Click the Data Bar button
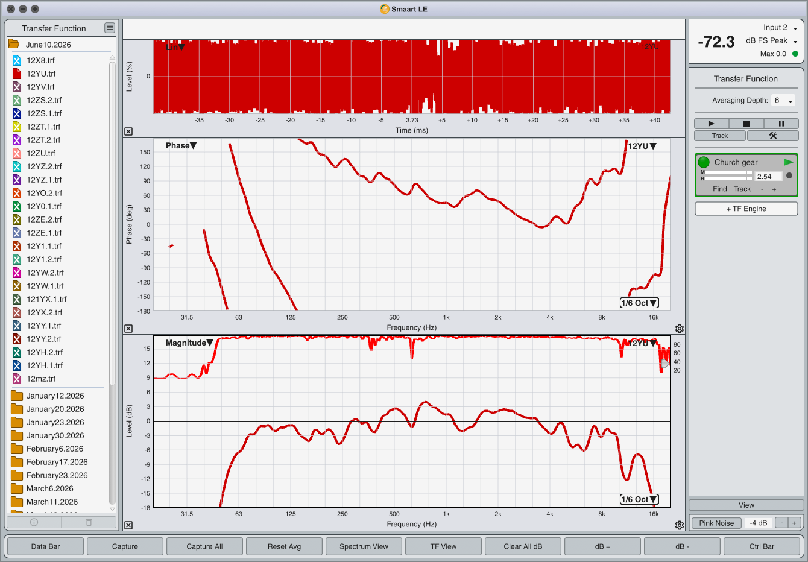Screen dimensions: 808x562 45,546
